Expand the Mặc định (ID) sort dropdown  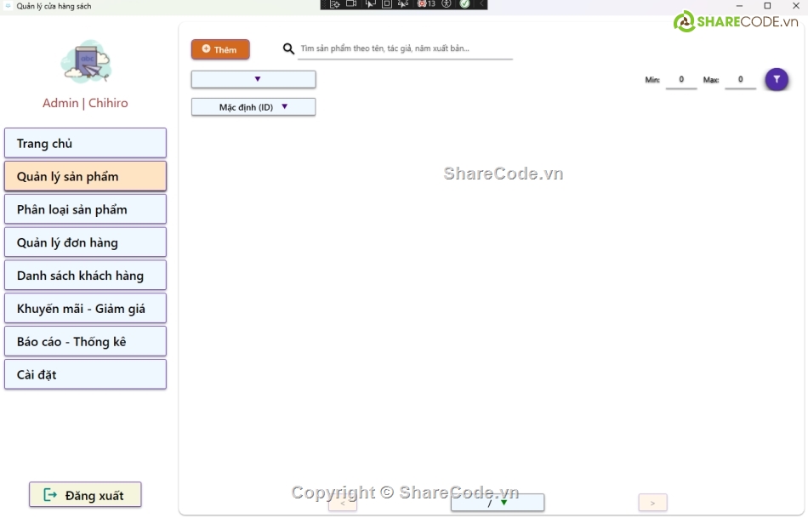point(253,107)
